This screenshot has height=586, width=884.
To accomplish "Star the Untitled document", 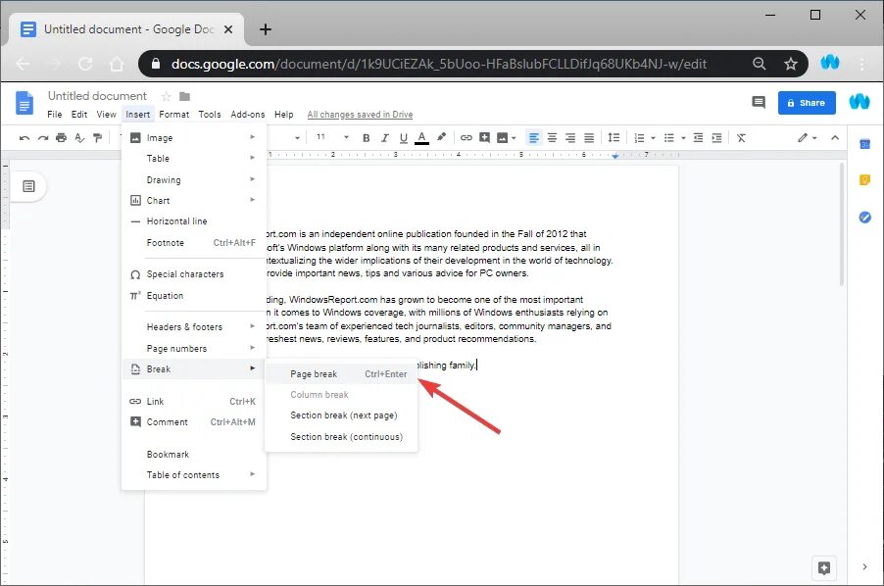I will [166, 96].
